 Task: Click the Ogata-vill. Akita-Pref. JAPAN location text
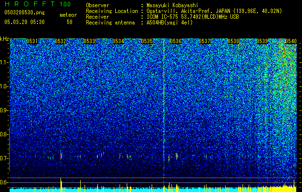[214, 11]
